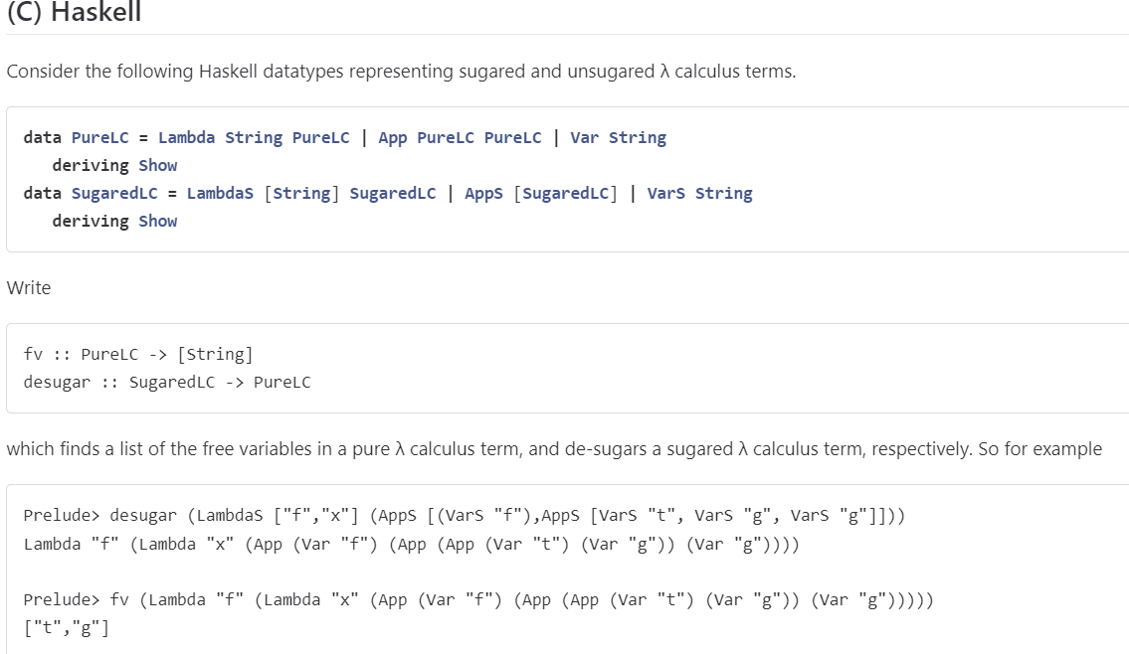Click the VarS String constructor

[x=699, y=194]
